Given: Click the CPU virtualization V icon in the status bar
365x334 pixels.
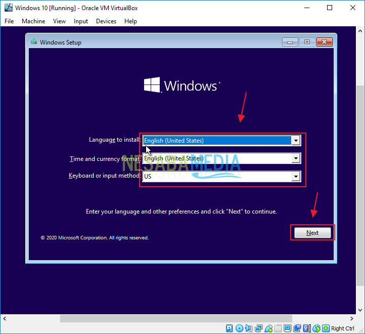Looking at the screenshot, I should tap(307, 328).
